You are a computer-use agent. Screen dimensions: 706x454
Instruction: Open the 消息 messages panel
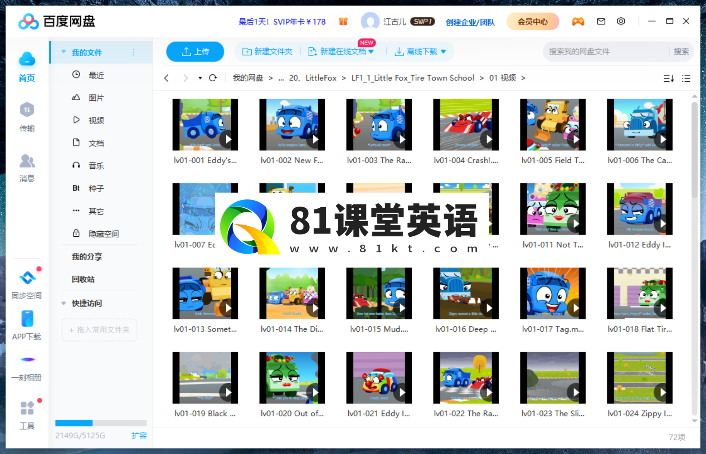point(27,168)
